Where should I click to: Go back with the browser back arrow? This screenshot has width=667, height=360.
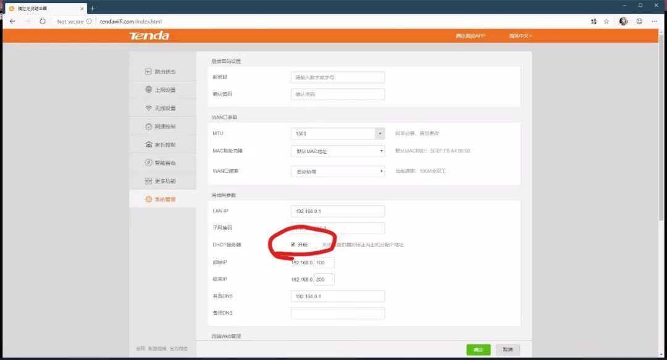(x=12, y=21)
